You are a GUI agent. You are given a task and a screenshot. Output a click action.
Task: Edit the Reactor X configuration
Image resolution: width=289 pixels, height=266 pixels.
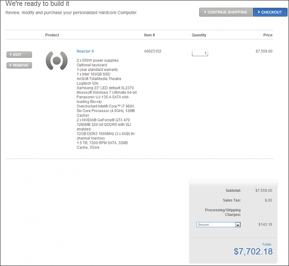pyautogui.click(x=19, y=55)
